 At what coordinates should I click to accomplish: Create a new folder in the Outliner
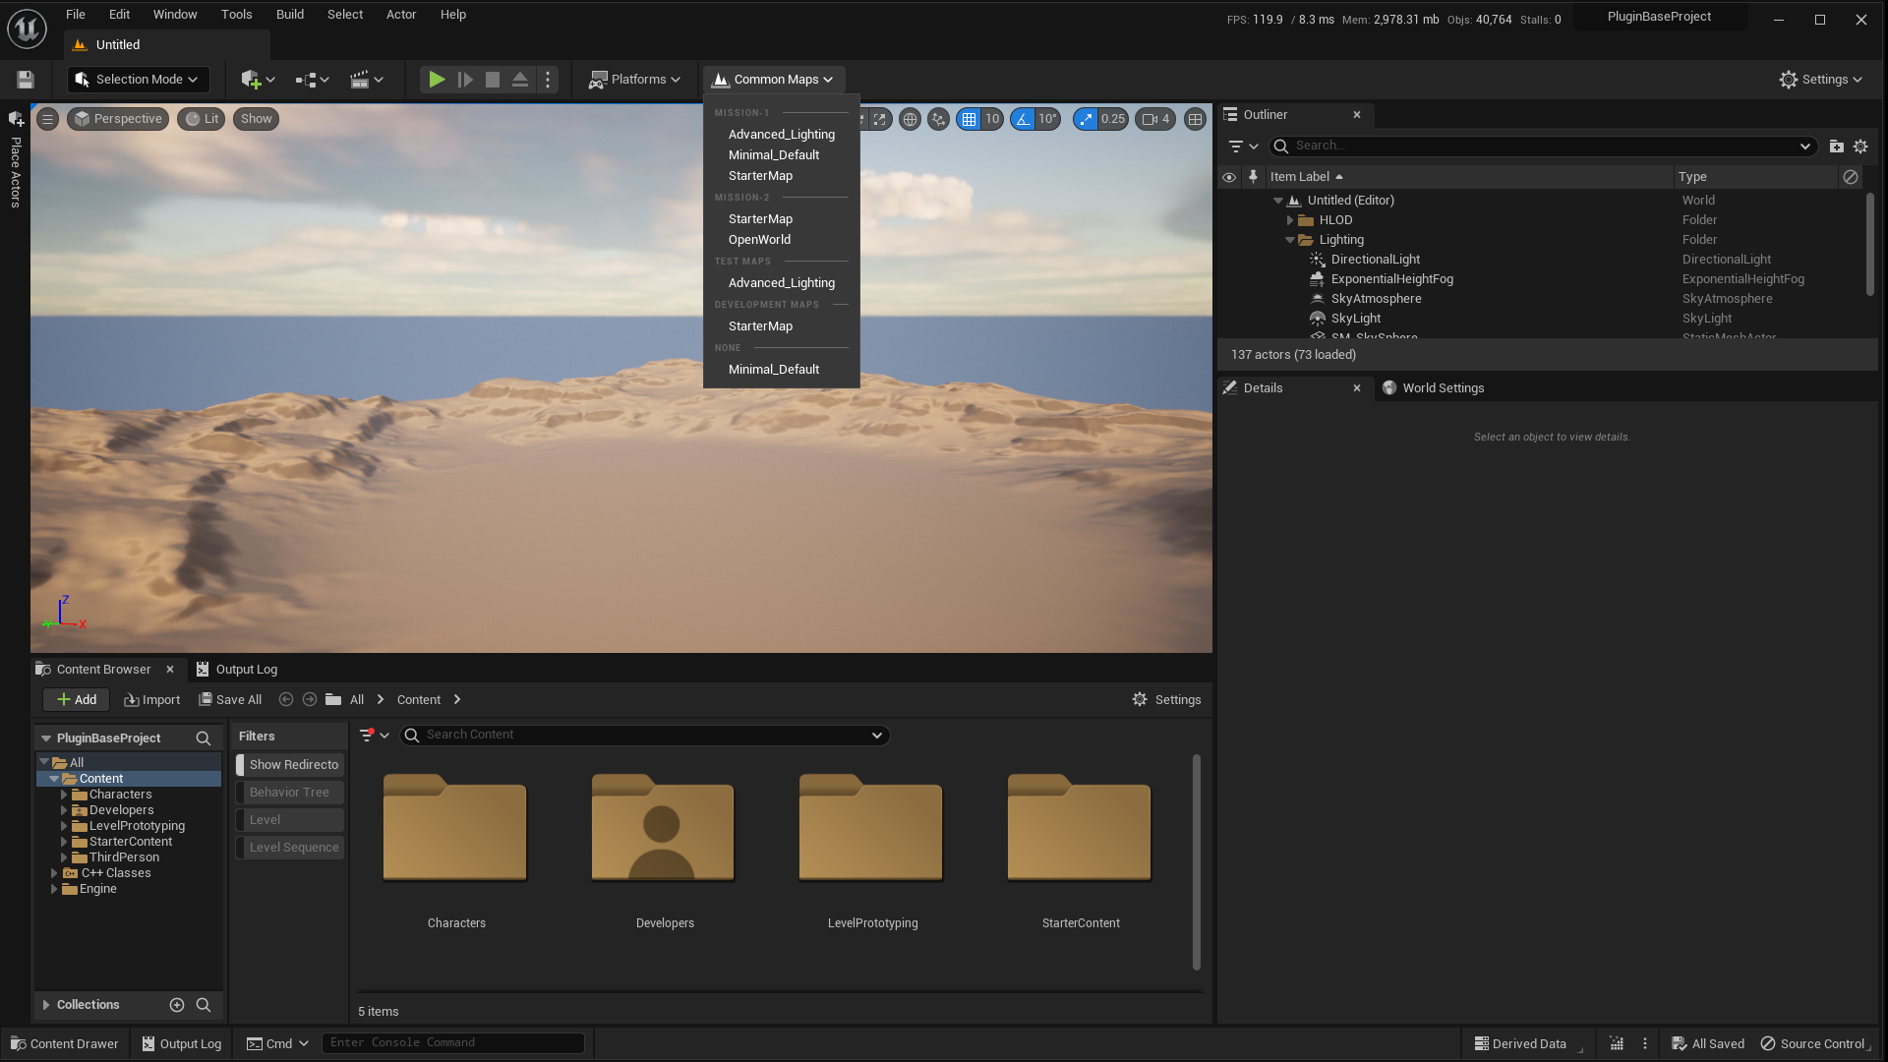[x=1836, y=147]
